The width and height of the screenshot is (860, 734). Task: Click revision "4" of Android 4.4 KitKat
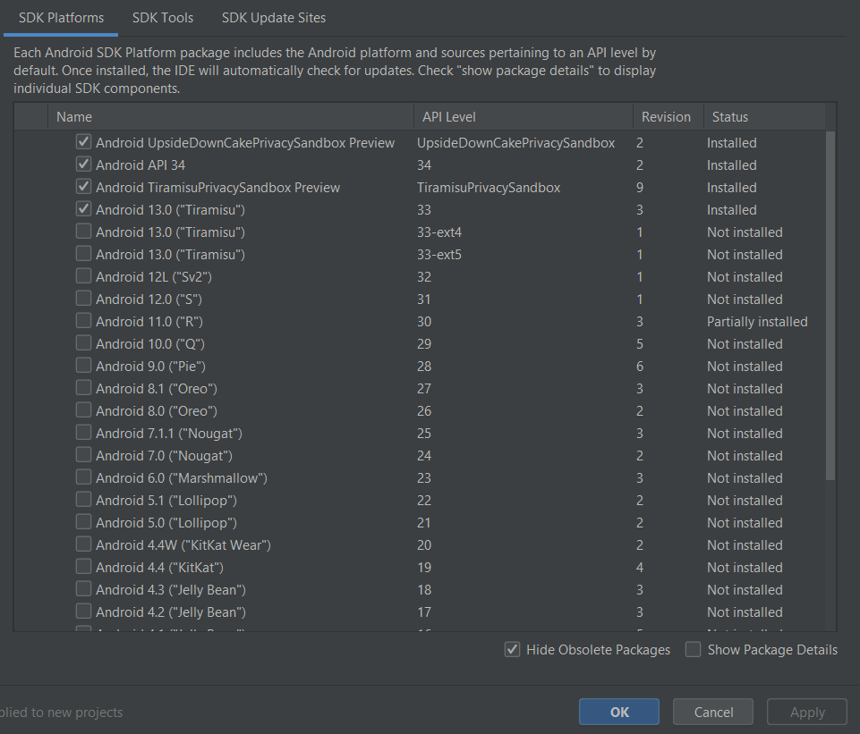[640, 568]
